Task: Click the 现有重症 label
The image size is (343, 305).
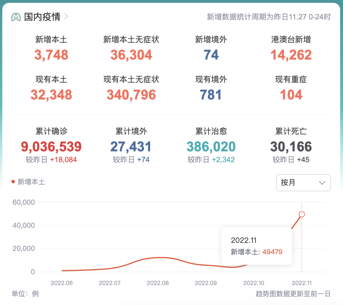Action: (291, 79)
